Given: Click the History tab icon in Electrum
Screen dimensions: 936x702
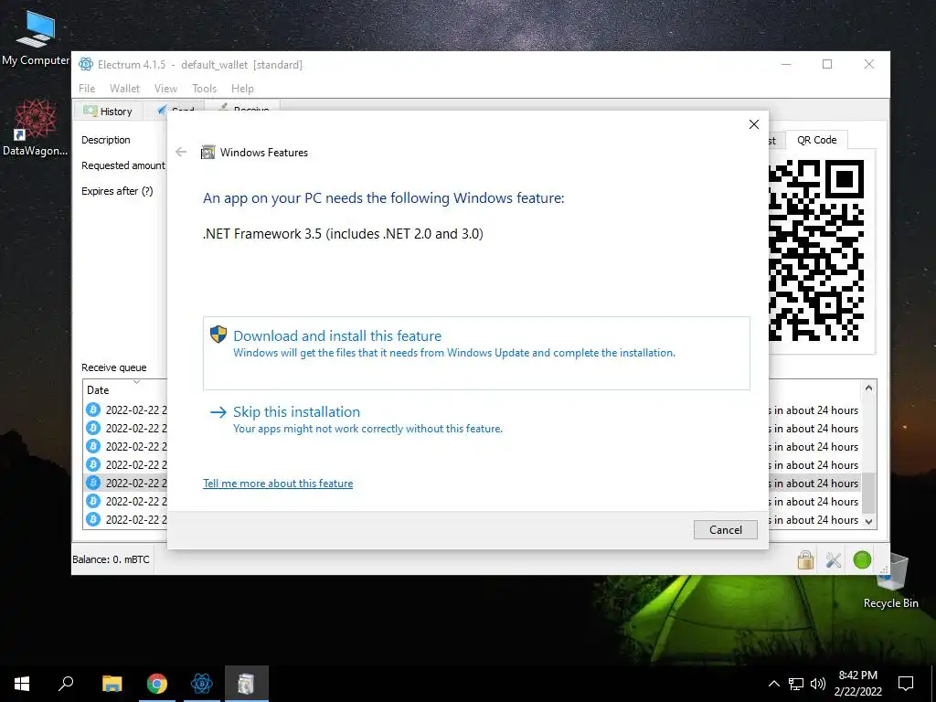Looking at the screenshot, I should (x=90, y=111).
